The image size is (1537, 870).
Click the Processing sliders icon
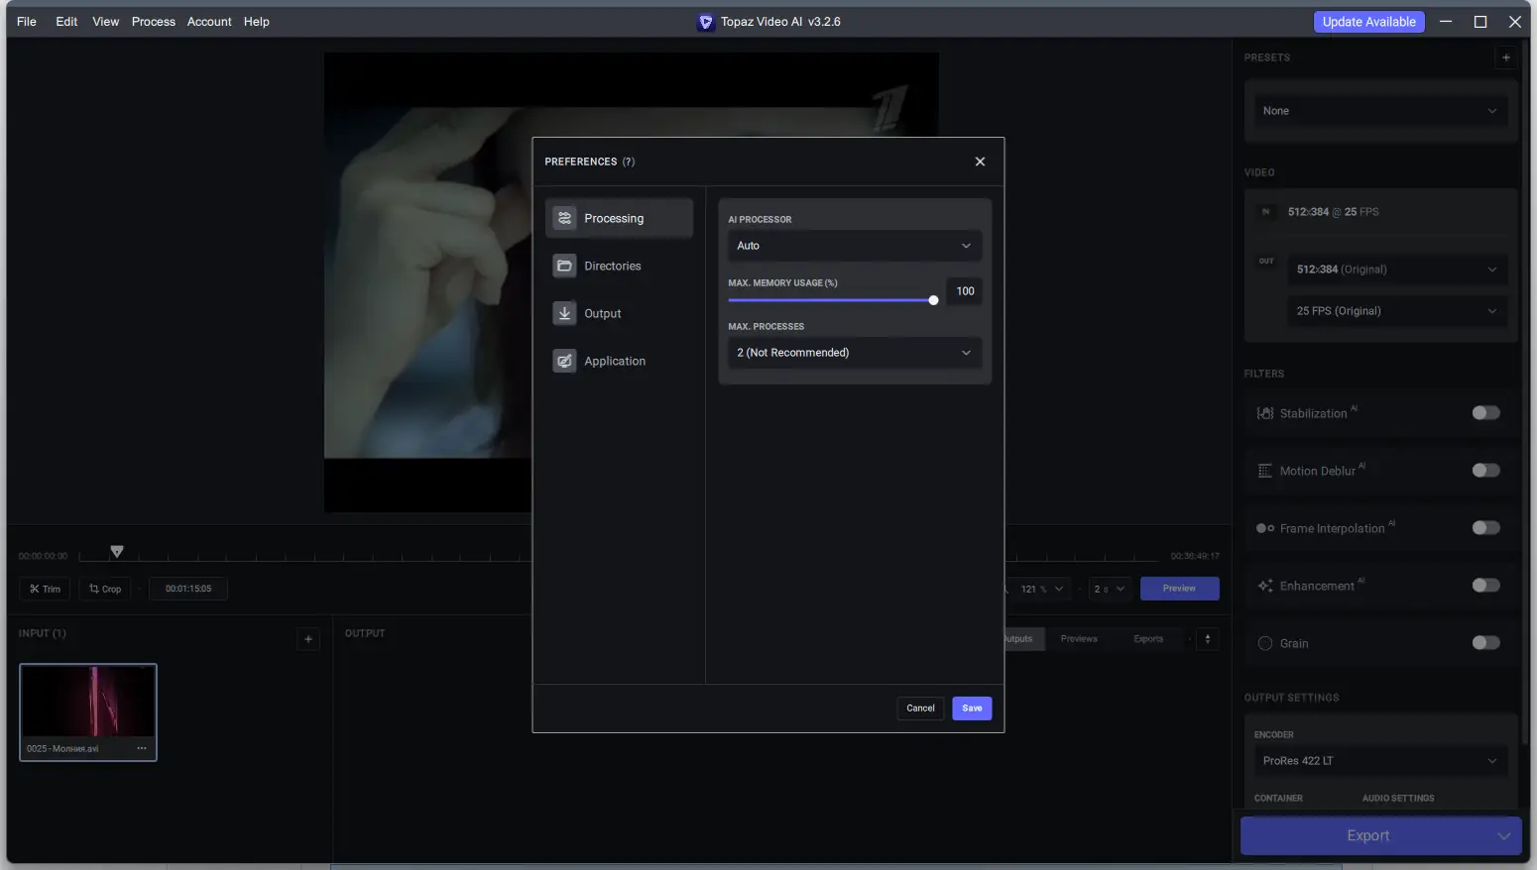(564, 218)
